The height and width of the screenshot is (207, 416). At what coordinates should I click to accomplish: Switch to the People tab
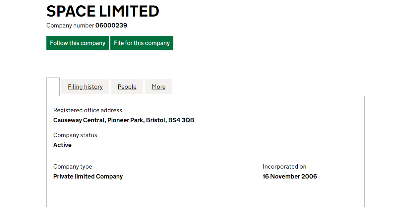click(127, 87)
